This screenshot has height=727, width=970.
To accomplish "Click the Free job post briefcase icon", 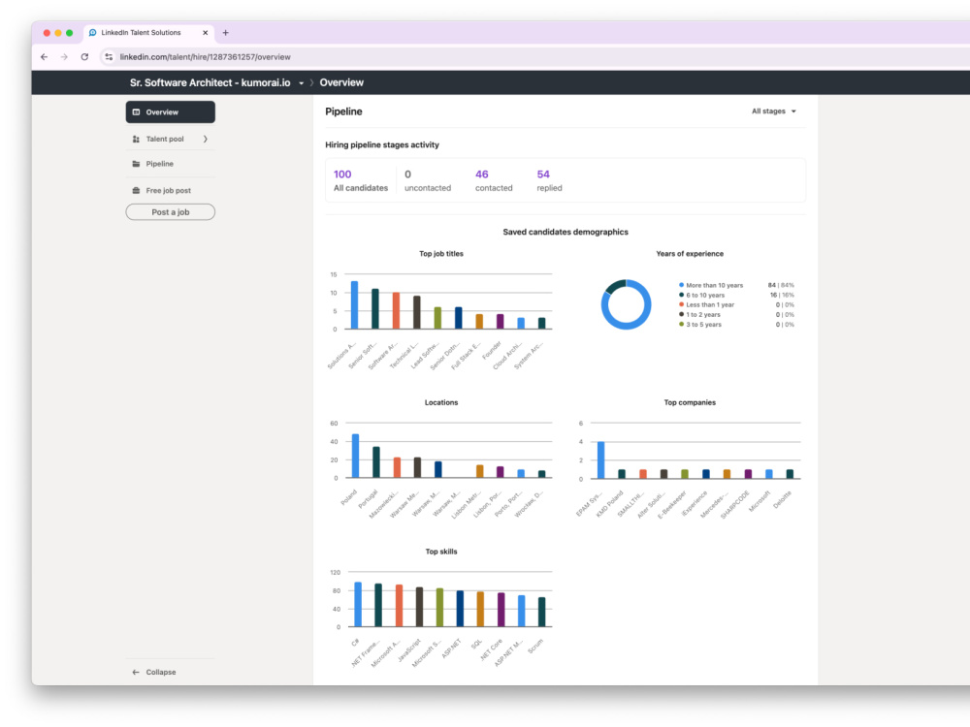I will coord(136,190).
